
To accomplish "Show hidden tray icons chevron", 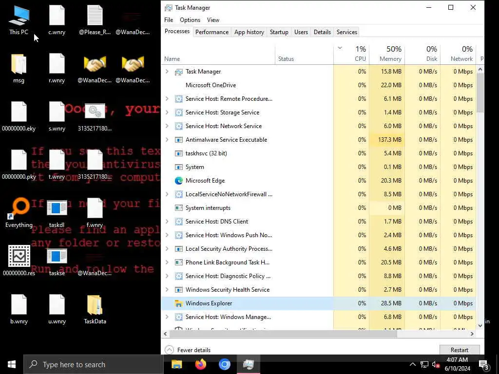I will point(412,364).
